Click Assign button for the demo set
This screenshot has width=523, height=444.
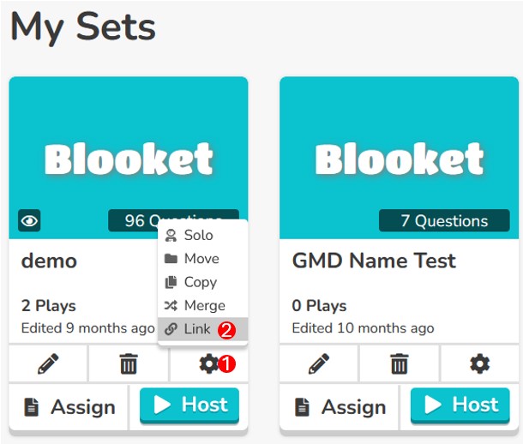tap(69, 407)
